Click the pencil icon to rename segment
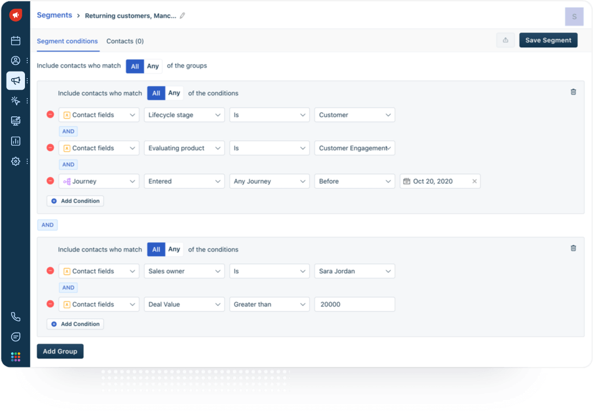 (183, 16)
